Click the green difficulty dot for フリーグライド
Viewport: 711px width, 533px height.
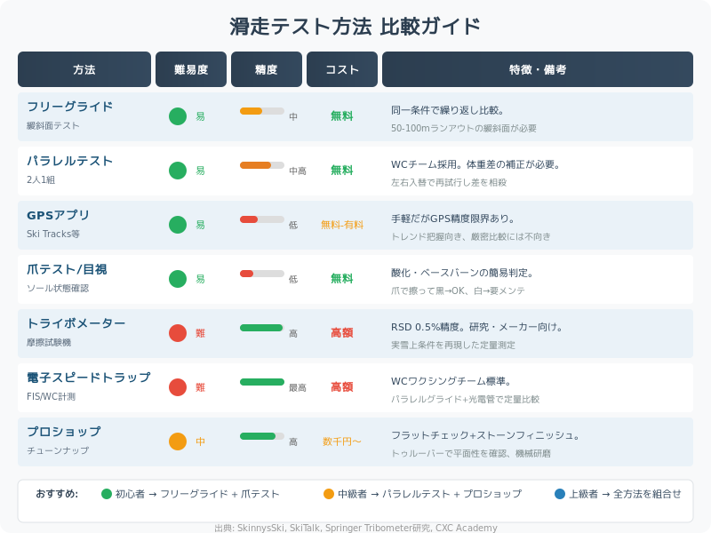178,116
